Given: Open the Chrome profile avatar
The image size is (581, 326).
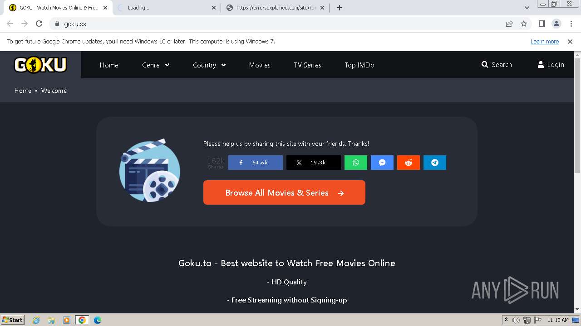Looking at the screenshot, I should tap(556, 24).
